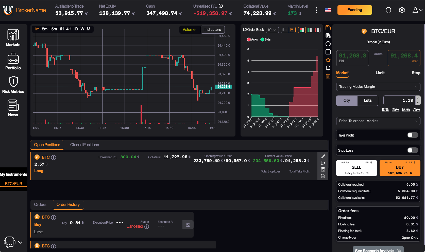Select the Lots quantity option
The width and height of the screenshot is (425, 252).
[x=367, y=101]
